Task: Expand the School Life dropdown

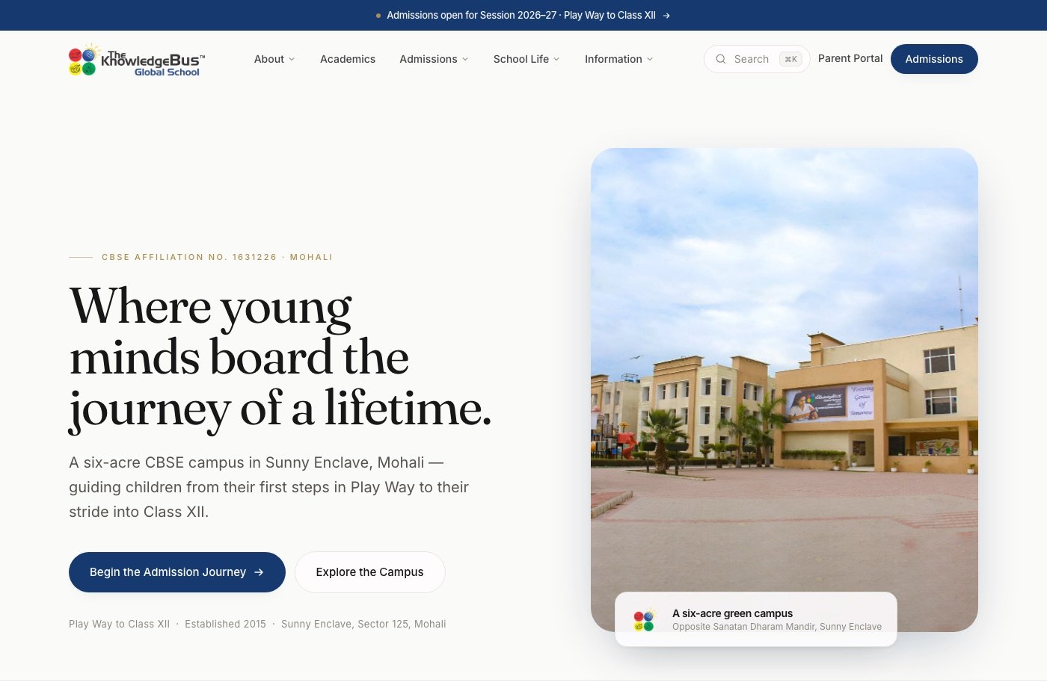Action: (x=526, y=59)
